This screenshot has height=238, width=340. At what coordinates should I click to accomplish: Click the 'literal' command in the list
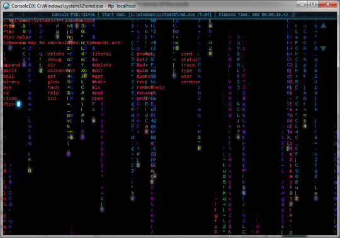point(102,54)
